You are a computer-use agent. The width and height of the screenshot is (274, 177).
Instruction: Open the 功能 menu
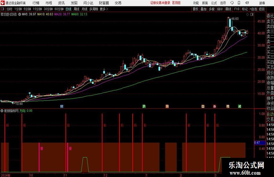196,3
